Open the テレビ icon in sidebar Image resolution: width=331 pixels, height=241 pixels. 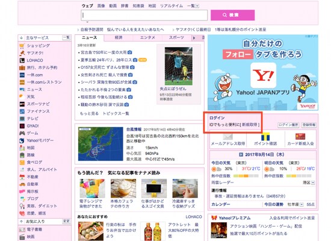22,119
